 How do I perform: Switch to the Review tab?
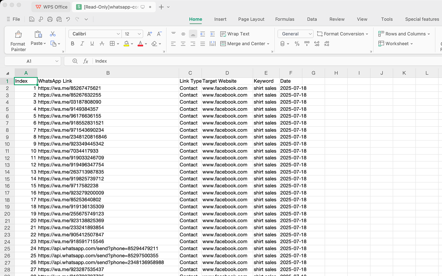pyautogui.click(x=337, y=19)
